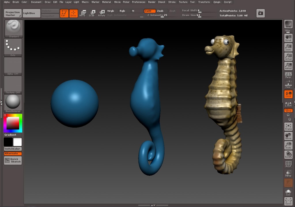Click the LightBox button
This screenshot has height=207, width=295.
(x=31, y=13)
